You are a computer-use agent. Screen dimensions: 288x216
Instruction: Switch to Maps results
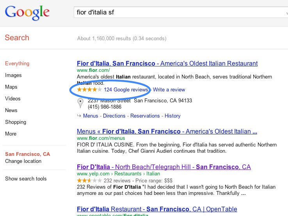coord(11,87)
